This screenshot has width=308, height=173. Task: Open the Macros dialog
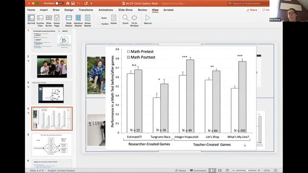[x=148, y=19]
